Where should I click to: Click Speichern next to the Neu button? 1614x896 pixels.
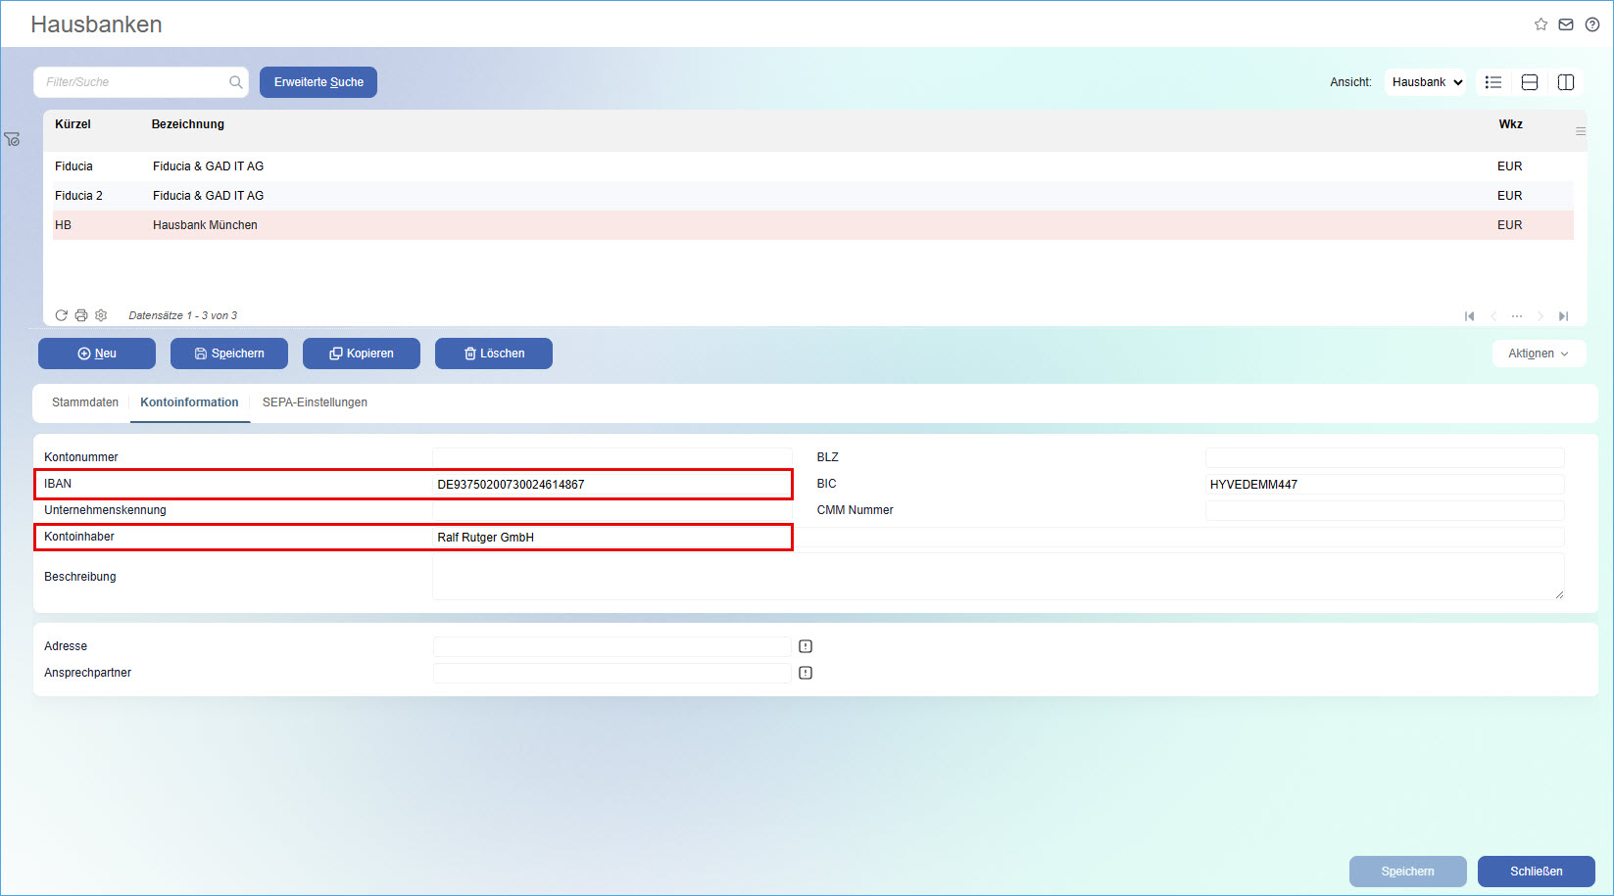coord(229,354)
